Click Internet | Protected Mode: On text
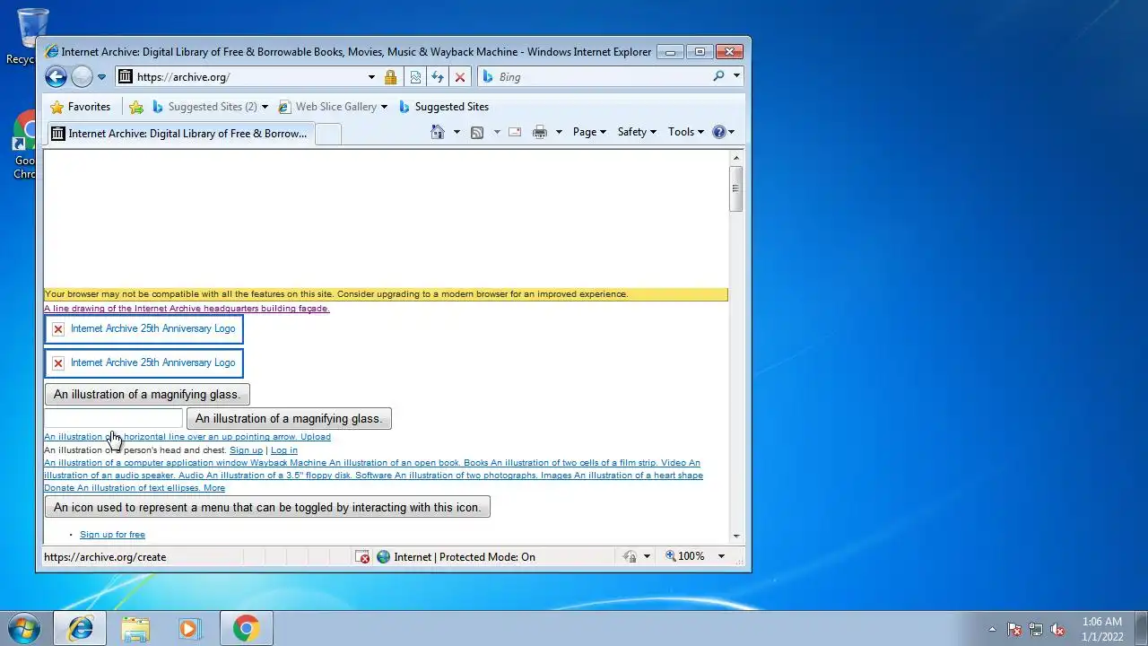The width and height of the screenshot is (1148, 646). pyautogui.click(x=465, y=557)
